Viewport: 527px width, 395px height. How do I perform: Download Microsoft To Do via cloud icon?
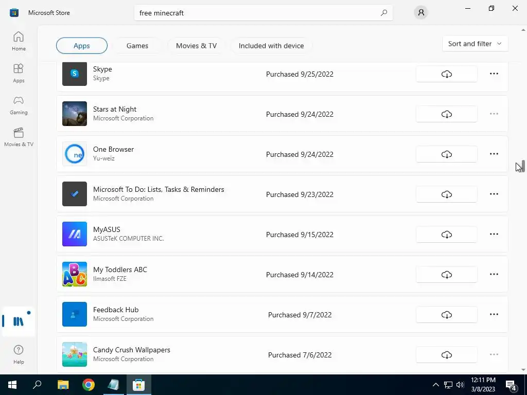[x=446, y=194]
